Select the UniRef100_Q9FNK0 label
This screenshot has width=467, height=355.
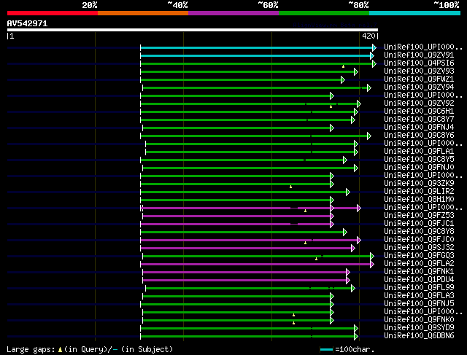click(x=419, y=320)
